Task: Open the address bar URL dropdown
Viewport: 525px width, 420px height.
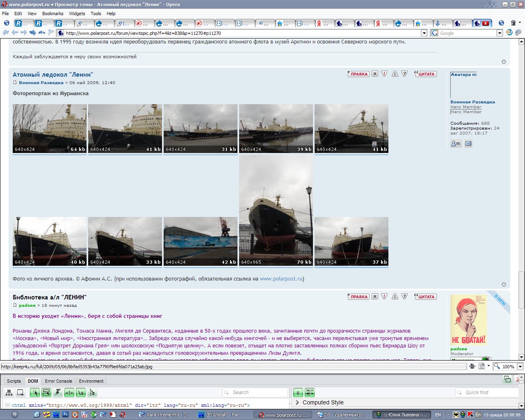Action: pyautogui.click(x=424, y=33)
